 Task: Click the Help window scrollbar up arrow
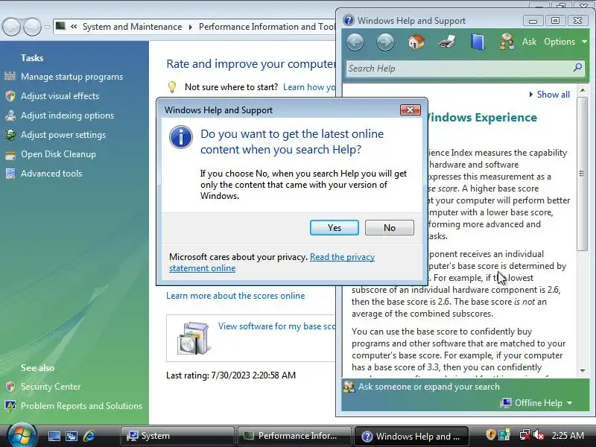tap(583, 90)
